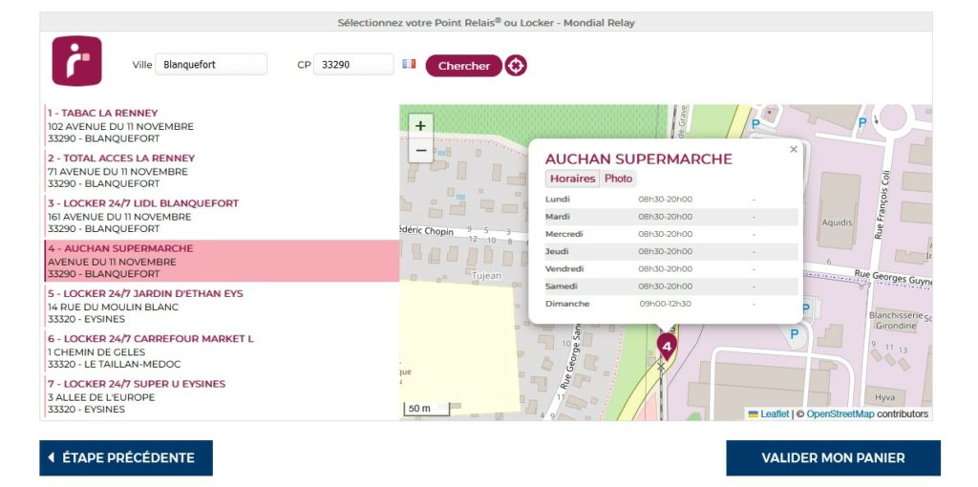Click the CP postal code field
Image resolution: width=978 pixels, height=487 pixels.
click(353, 64)
